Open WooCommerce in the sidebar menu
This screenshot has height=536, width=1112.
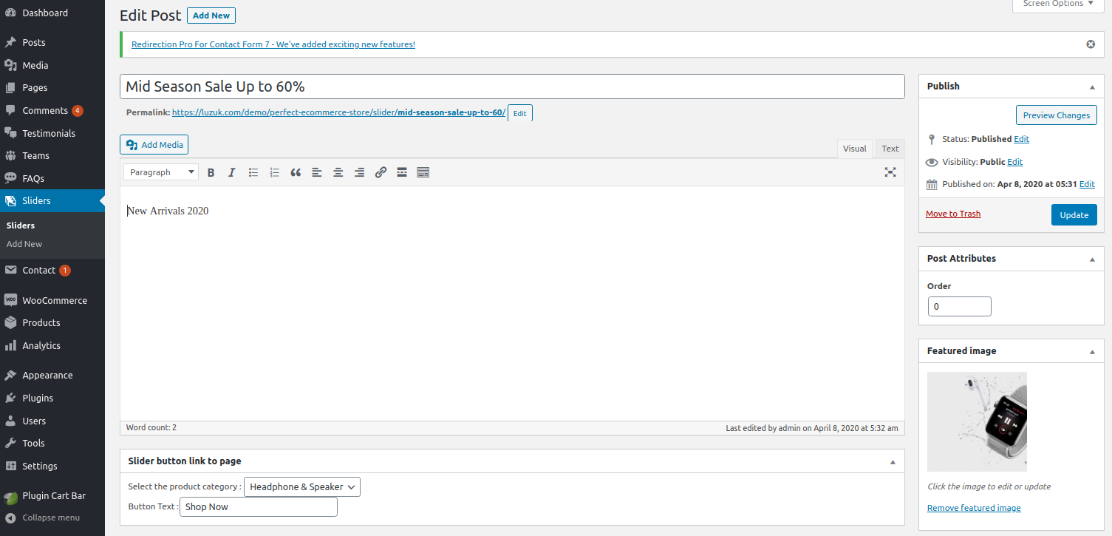click(x=54, y=300)
